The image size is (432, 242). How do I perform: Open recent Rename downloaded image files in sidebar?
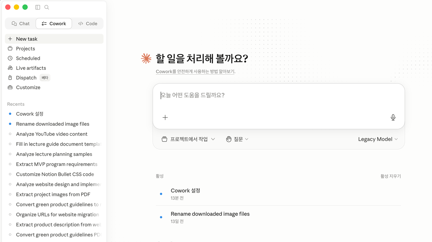[x=54, y=124]
